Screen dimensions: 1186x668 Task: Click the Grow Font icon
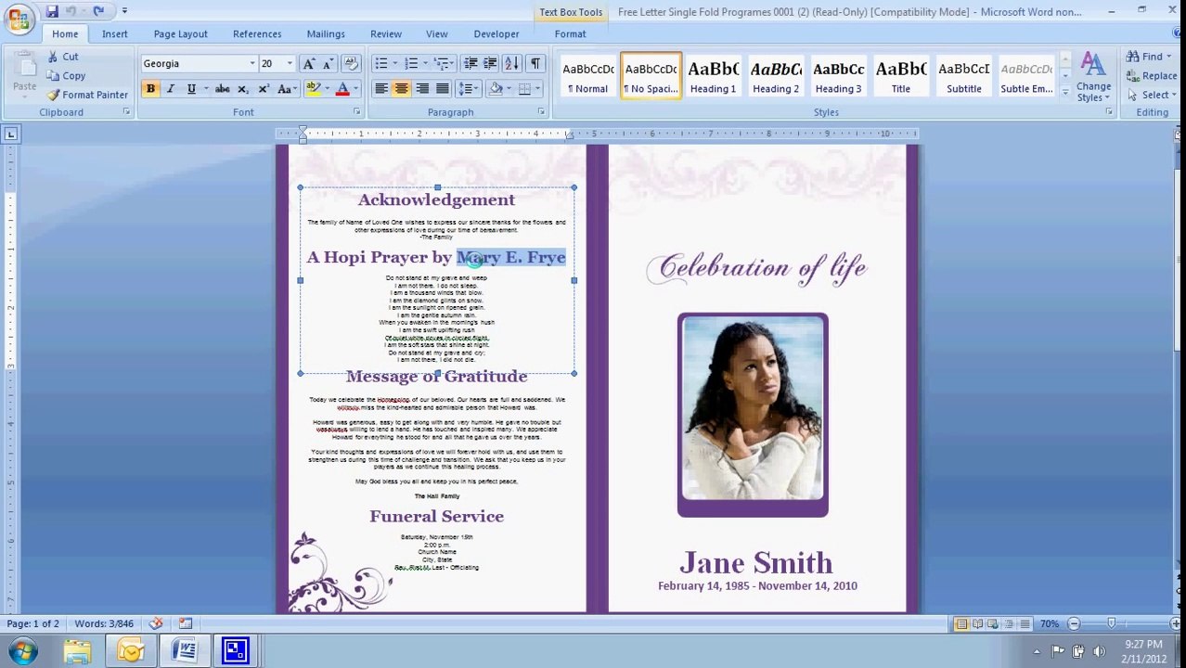coord(309,64)
